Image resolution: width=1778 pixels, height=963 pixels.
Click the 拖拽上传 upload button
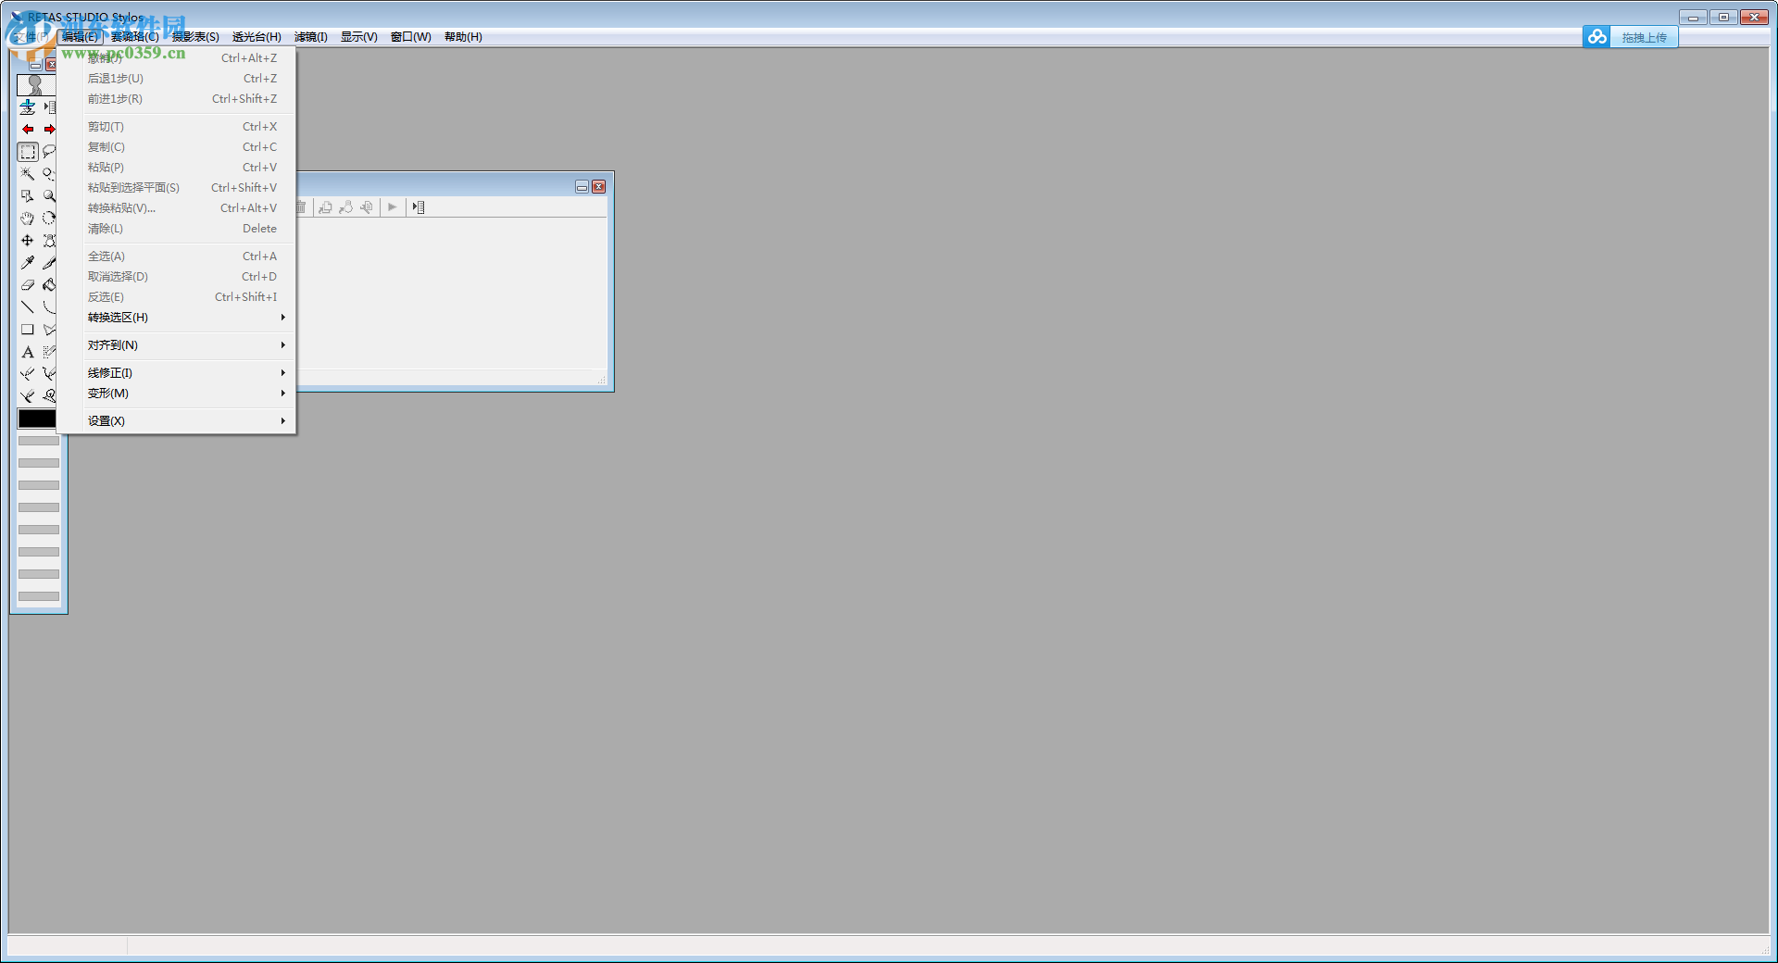pyautogui.click(x=1644, y=38)
